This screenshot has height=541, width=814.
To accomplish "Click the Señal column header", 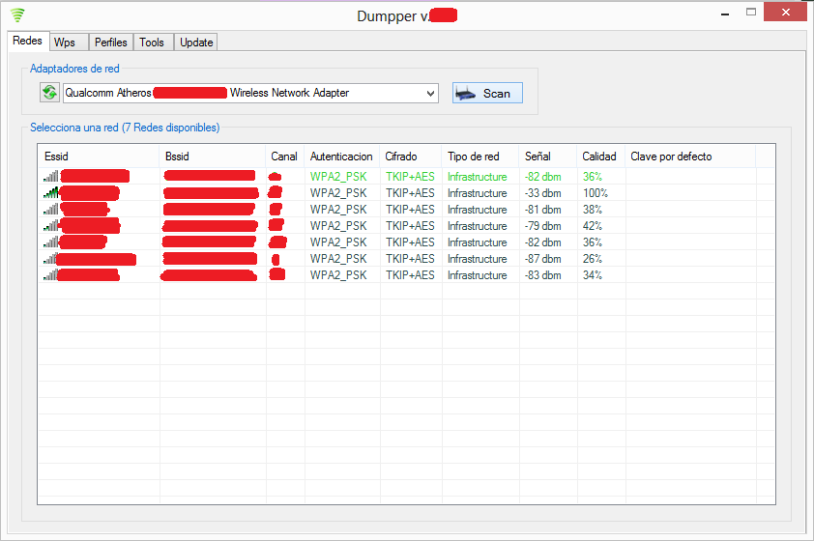I will (x=546, y=157).
